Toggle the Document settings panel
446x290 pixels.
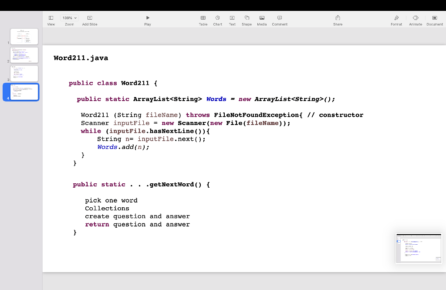click(x=434, y=17)
